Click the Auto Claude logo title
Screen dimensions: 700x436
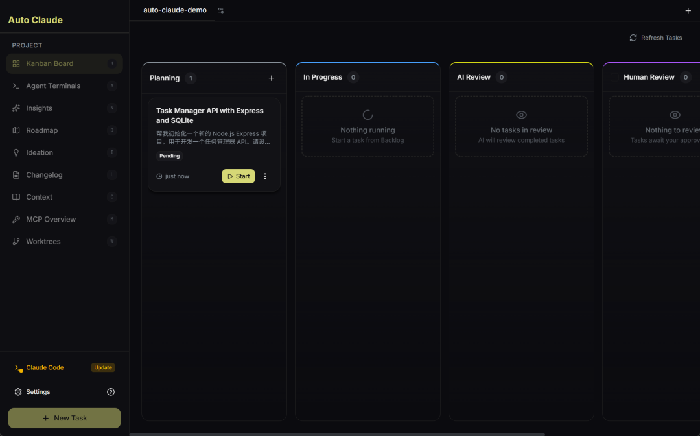pos(35,20)
